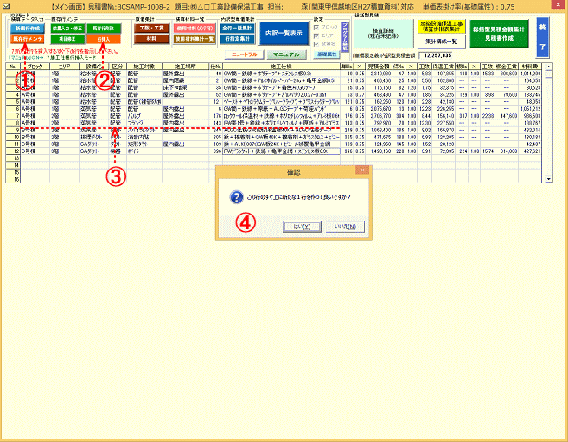Click 消音内貼 cell in row 10
Image resolution: width=568 pixels, height=442 pixels.
point(144,137)
